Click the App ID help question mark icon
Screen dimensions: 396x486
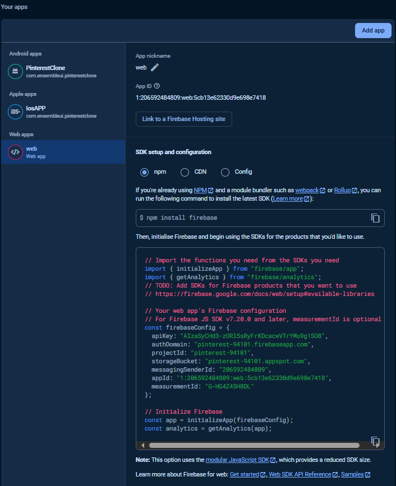coord(157,86)
